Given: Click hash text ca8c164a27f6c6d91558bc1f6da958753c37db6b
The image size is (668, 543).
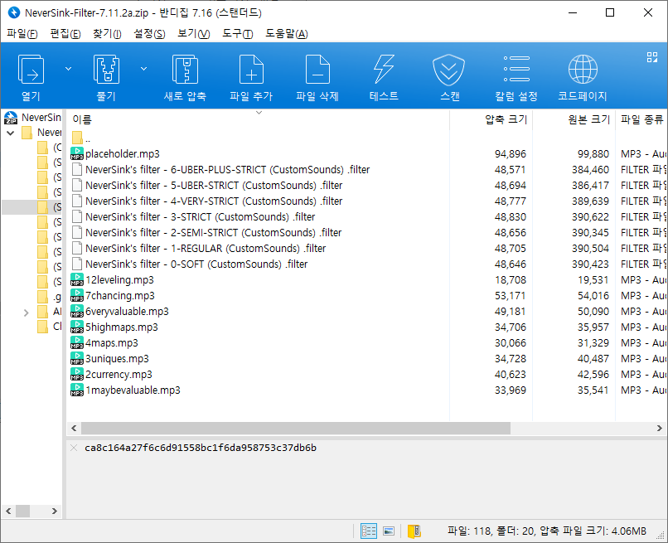Looking at the screenshot, I should (201, 448).
